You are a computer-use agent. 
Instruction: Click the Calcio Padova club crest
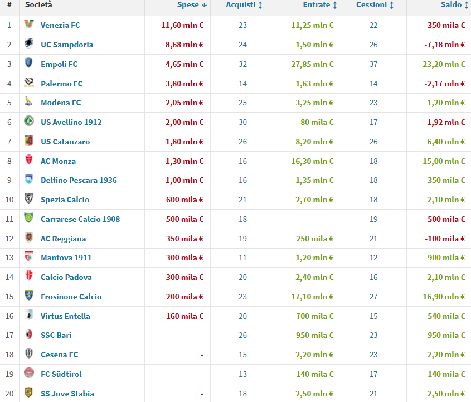click(29, 276)
